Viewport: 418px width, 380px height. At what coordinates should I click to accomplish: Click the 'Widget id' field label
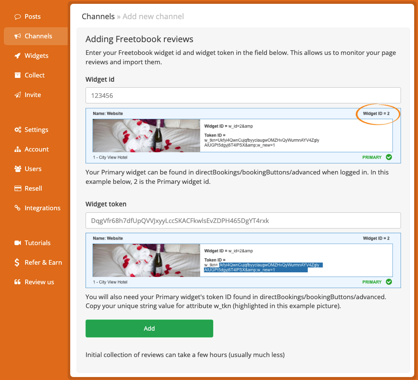[100, 80]
